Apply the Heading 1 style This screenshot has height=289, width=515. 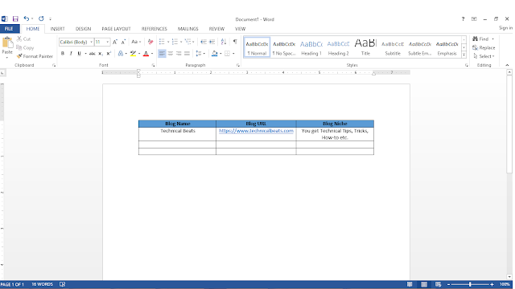(x=311, y=47)
